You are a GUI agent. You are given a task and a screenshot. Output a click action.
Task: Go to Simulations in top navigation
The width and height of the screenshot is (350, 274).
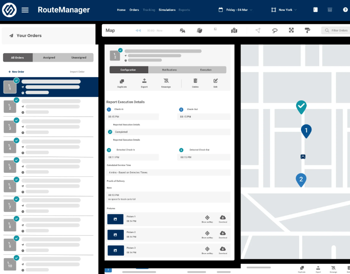tap(167, 10)
